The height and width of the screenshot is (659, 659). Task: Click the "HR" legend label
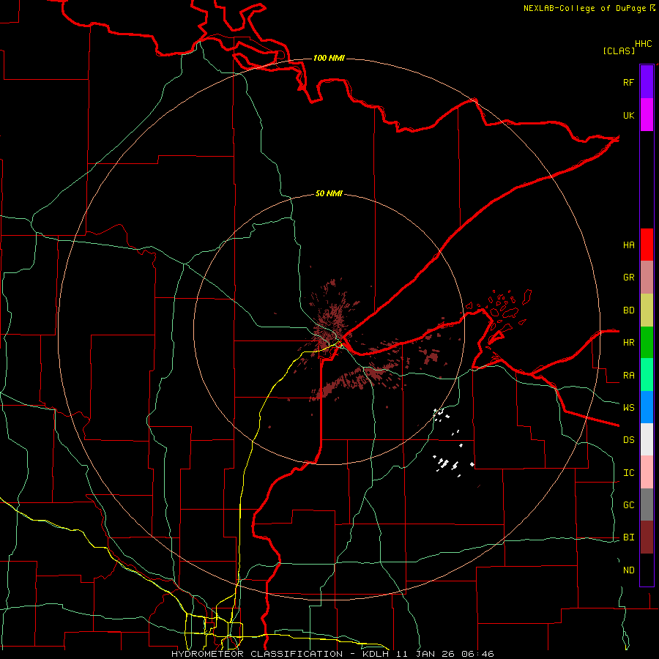tap(628, 343)
